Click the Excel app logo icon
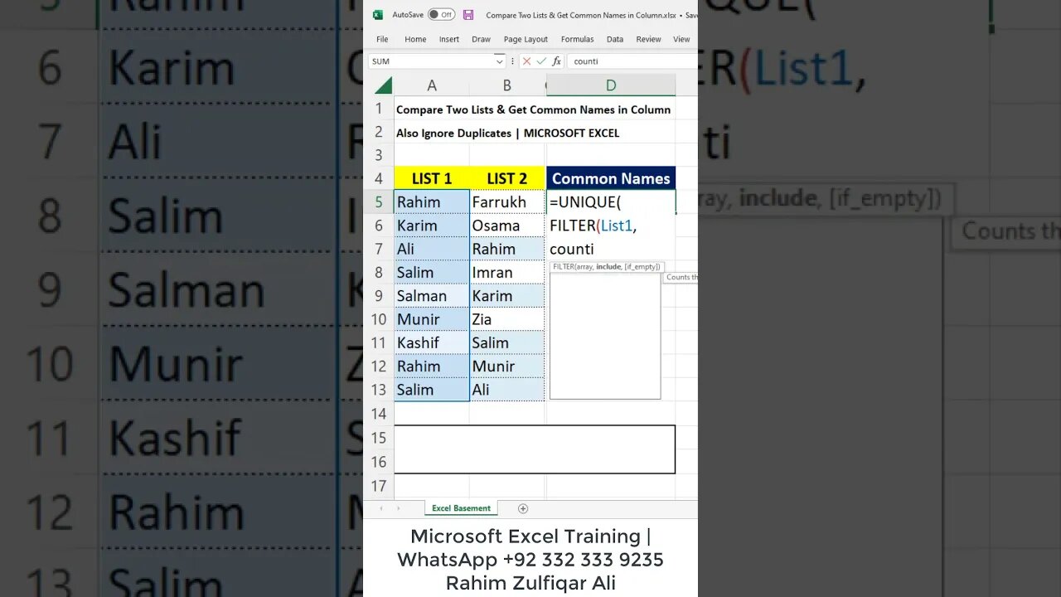1061x597 pixels. [378, 15]
